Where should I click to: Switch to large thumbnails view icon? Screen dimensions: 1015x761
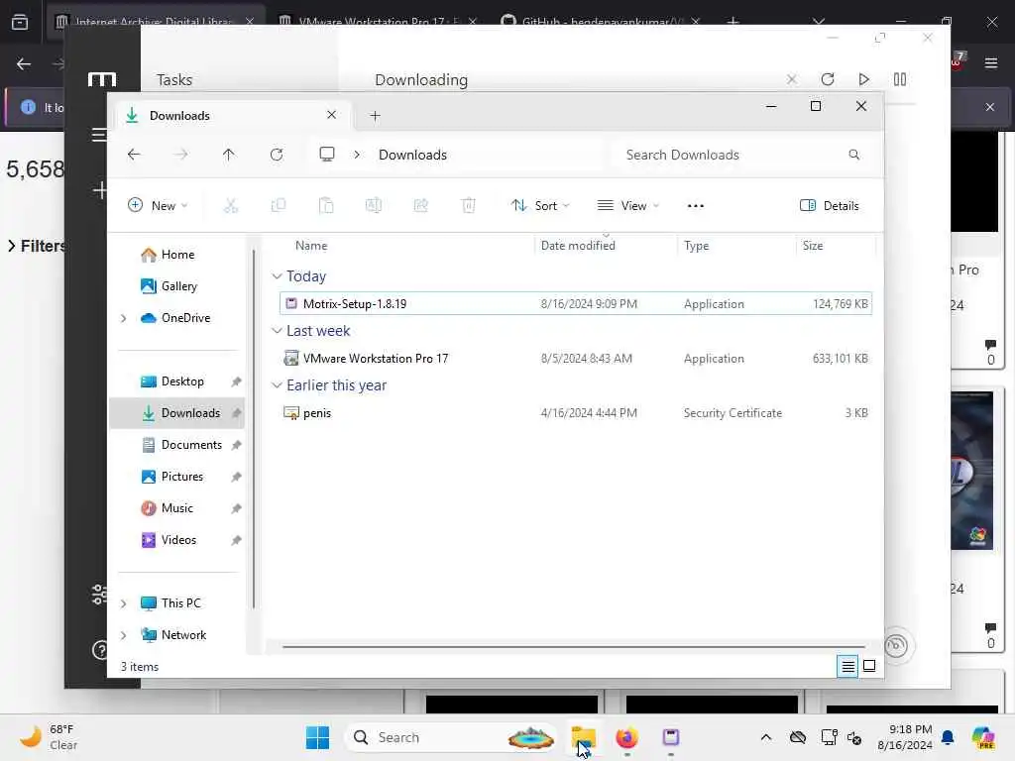coord(869,666)
